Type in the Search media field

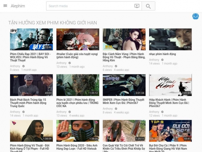89,6
